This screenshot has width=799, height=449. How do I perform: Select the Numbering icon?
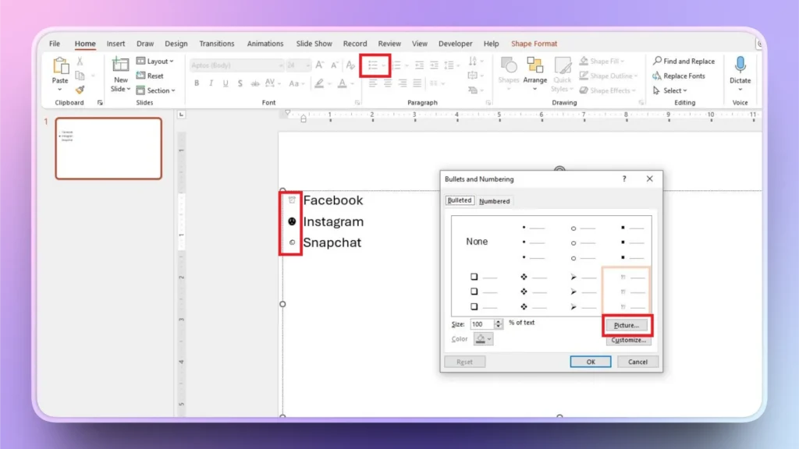click(397, 63)
